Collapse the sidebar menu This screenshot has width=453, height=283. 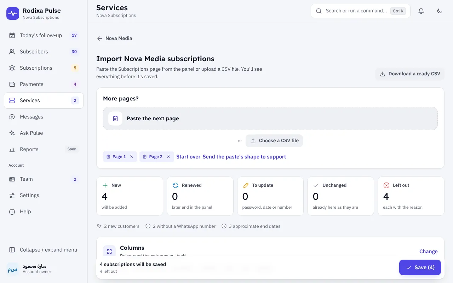tap(44, 250)
